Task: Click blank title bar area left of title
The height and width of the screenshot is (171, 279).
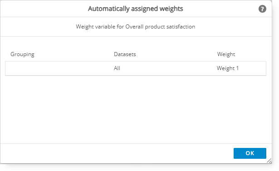Action: coord(44,9)
